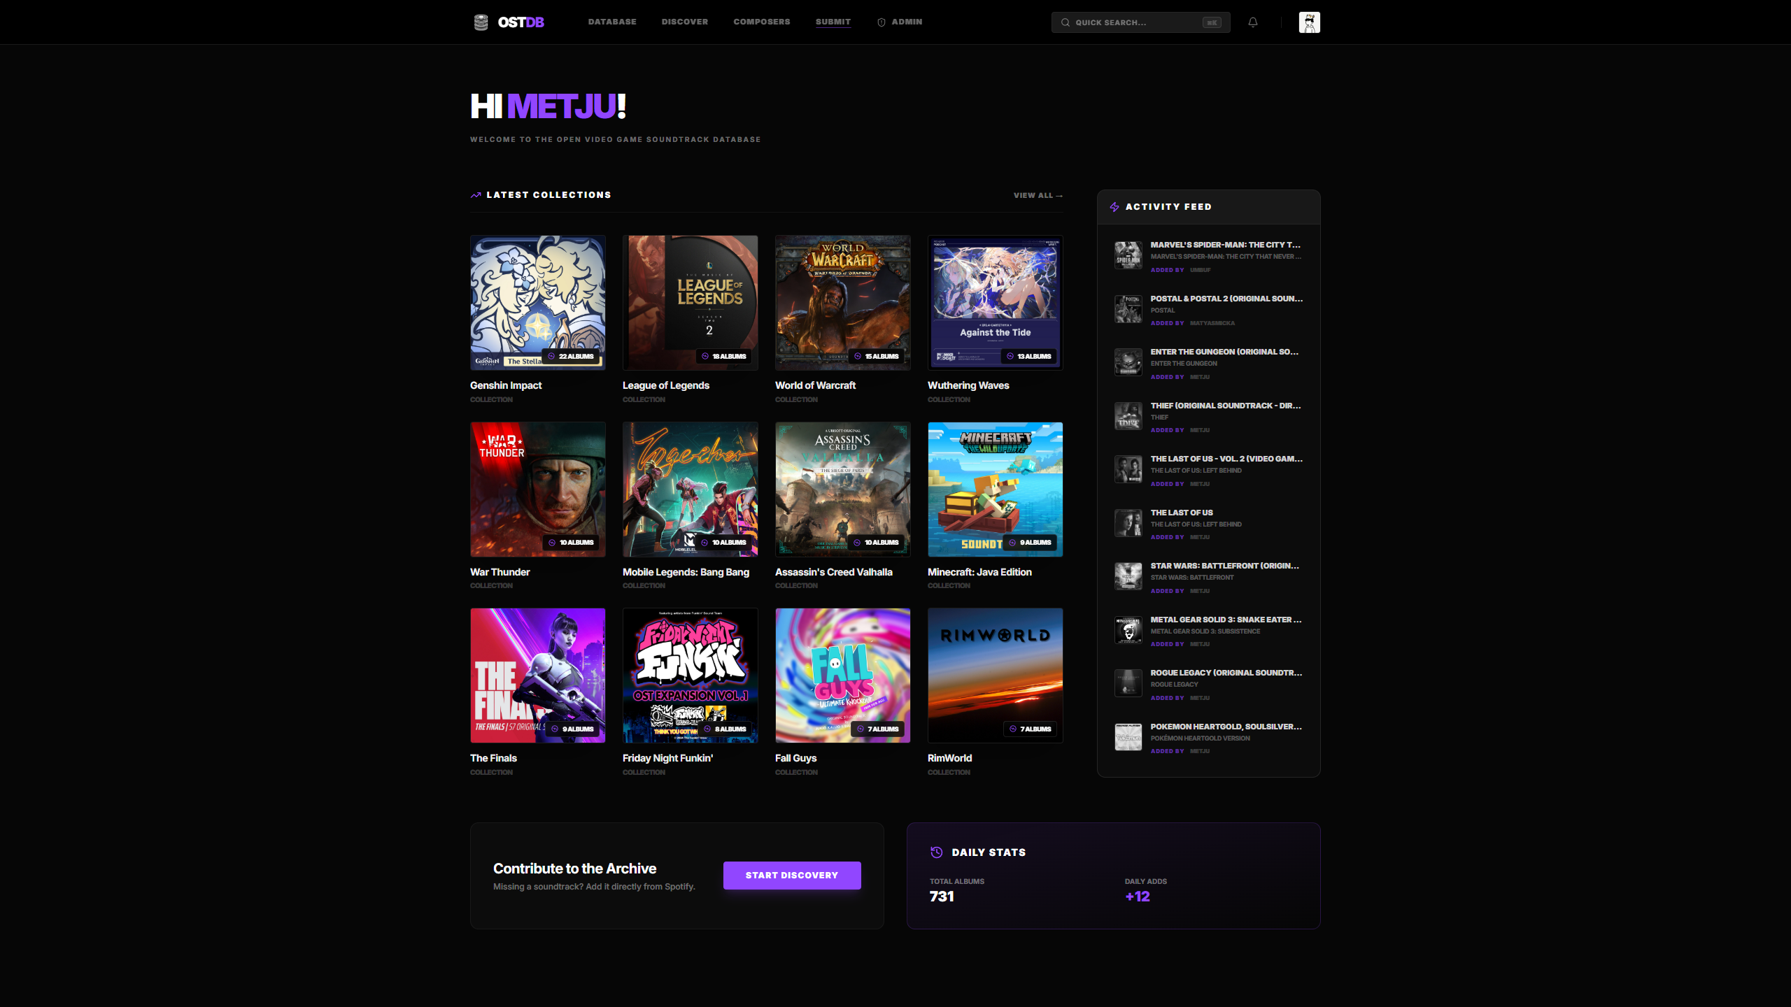This screenshot has width=1791, height=1007.
Task: Follow the View All collections link
Action: click(x=1038, y=195)
